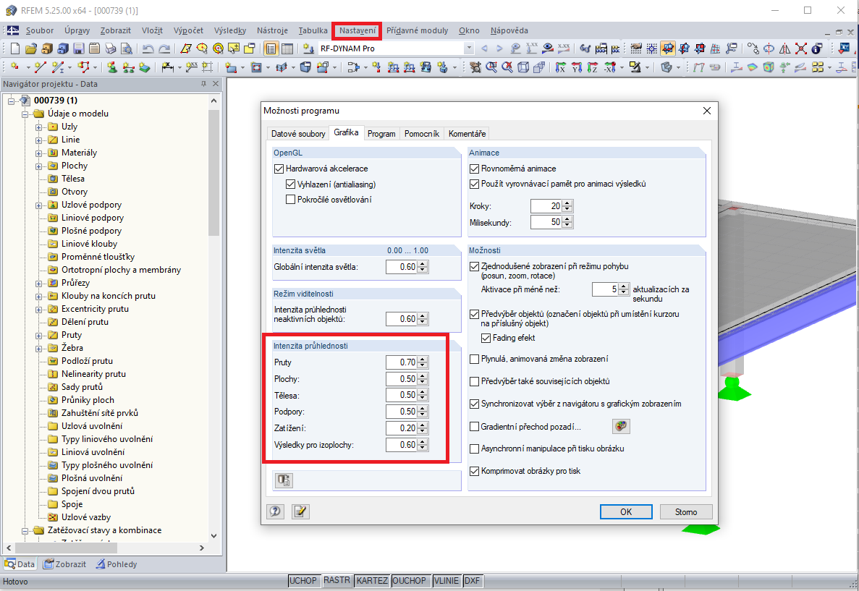Click view in Z direction icon
The height and width of the screenshot is (591, 859).
(593, 67)
